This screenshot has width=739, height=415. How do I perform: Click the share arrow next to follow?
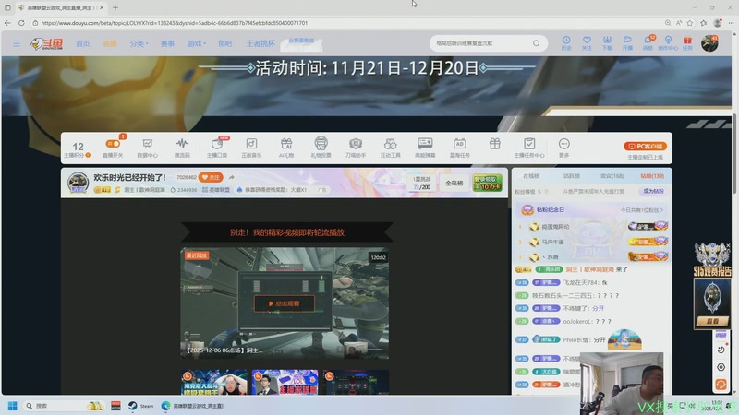(x=232, y=177)
